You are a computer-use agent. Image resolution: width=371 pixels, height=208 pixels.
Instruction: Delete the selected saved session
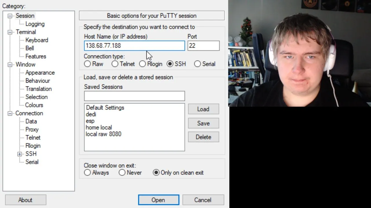pyautogui.click(x=203, y=137)
